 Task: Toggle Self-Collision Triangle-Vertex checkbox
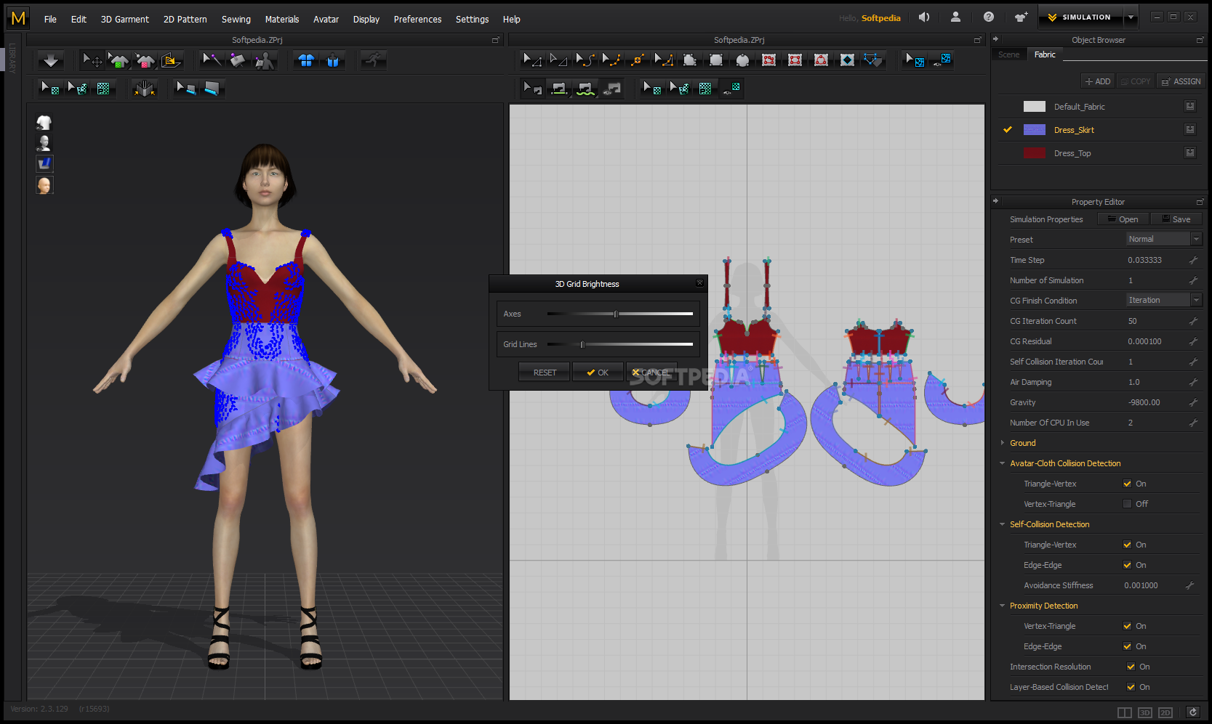click(1127, 545)
